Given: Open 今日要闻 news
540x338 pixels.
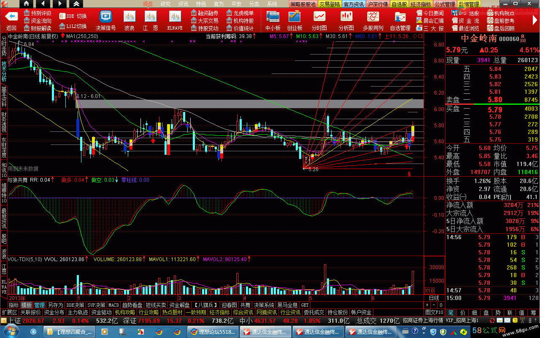Looking at the screenshot, I should [430, 14].
